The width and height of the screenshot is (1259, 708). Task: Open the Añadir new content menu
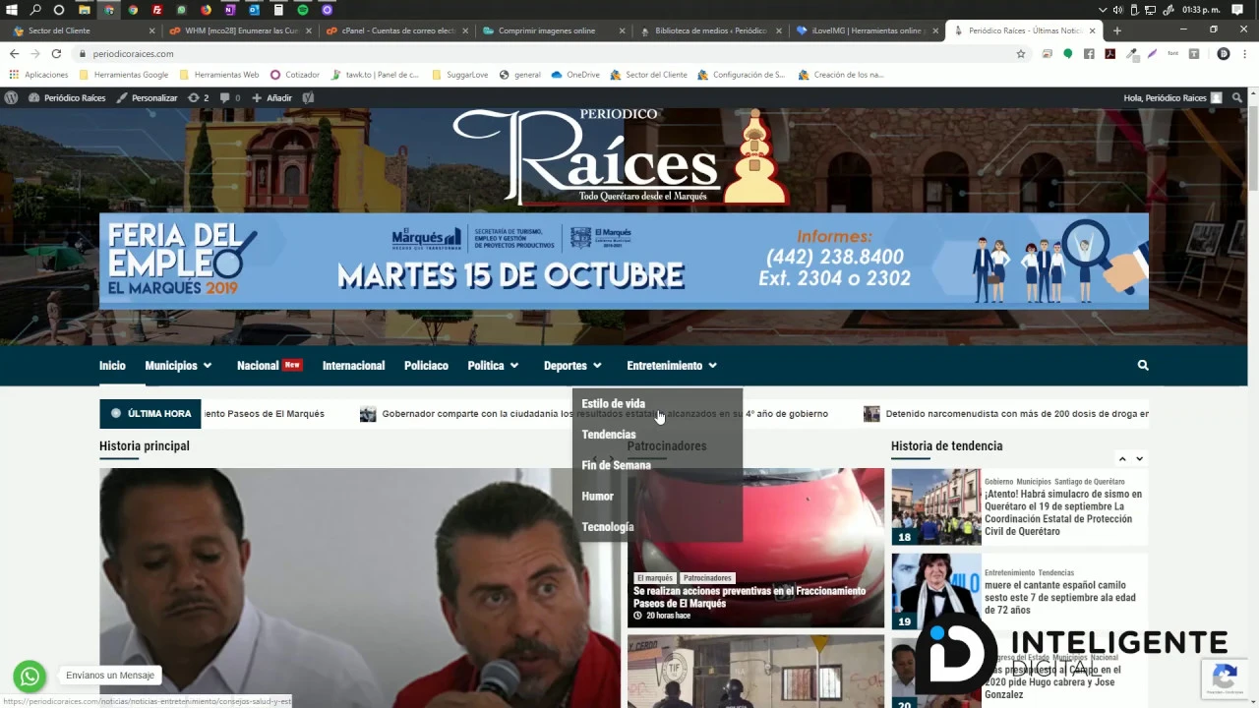tap(271, 98)
